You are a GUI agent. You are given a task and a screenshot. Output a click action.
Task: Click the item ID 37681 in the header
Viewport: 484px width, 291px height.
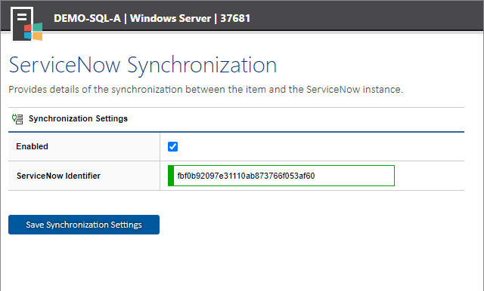[x=235, y=18]
